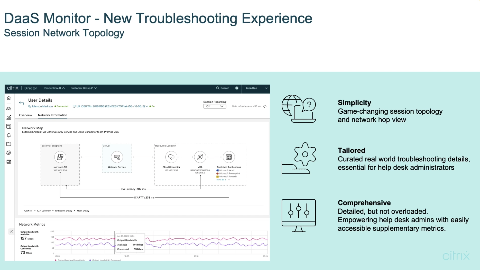Collapse the sidebar with double-chevron button
480x271 pixels.
pos(11,232)
